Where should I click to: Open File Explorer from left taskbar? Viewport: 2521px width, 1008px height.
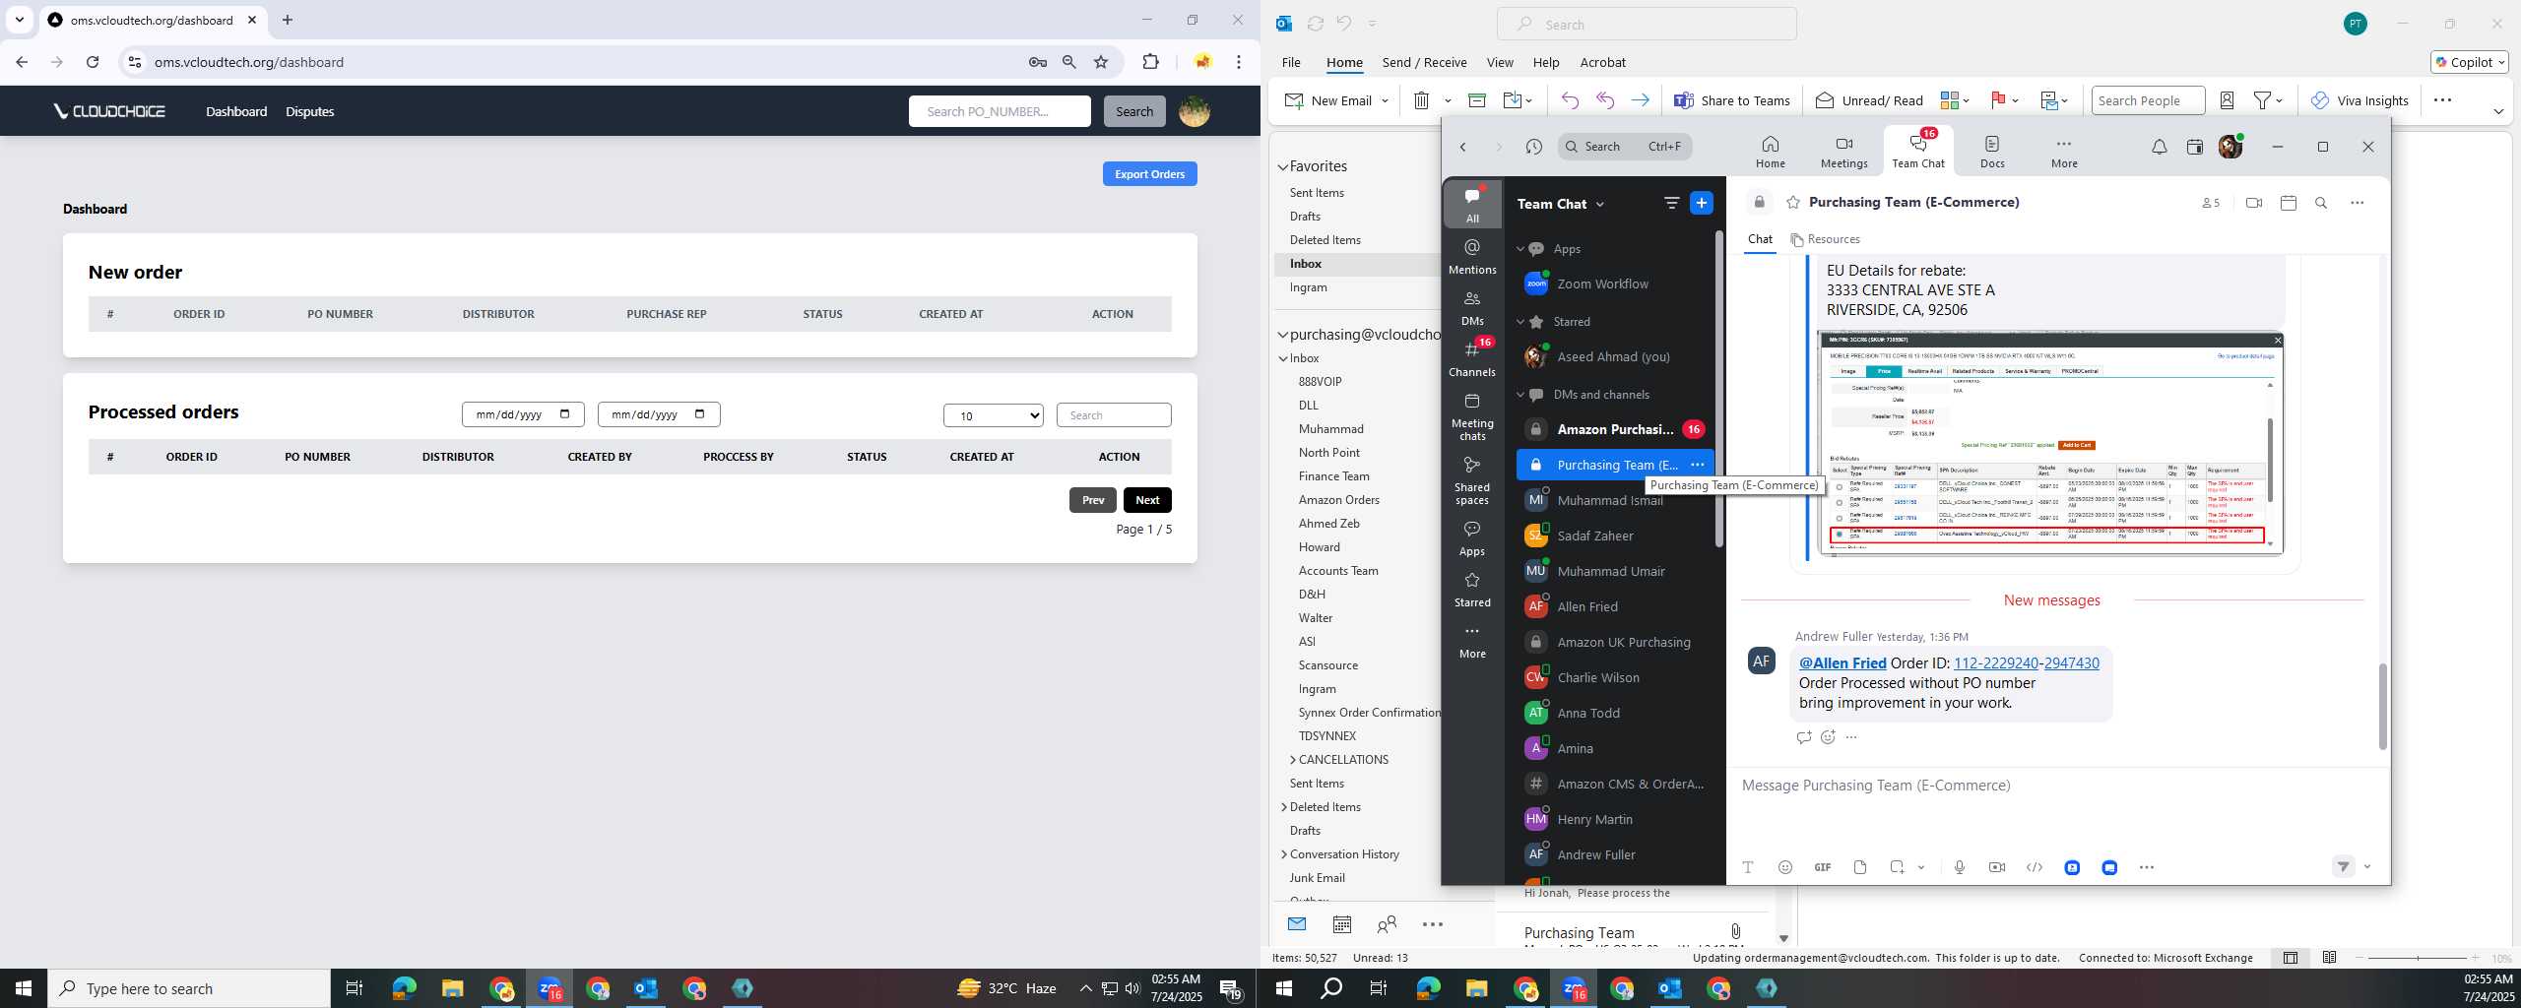click(452, 988)
